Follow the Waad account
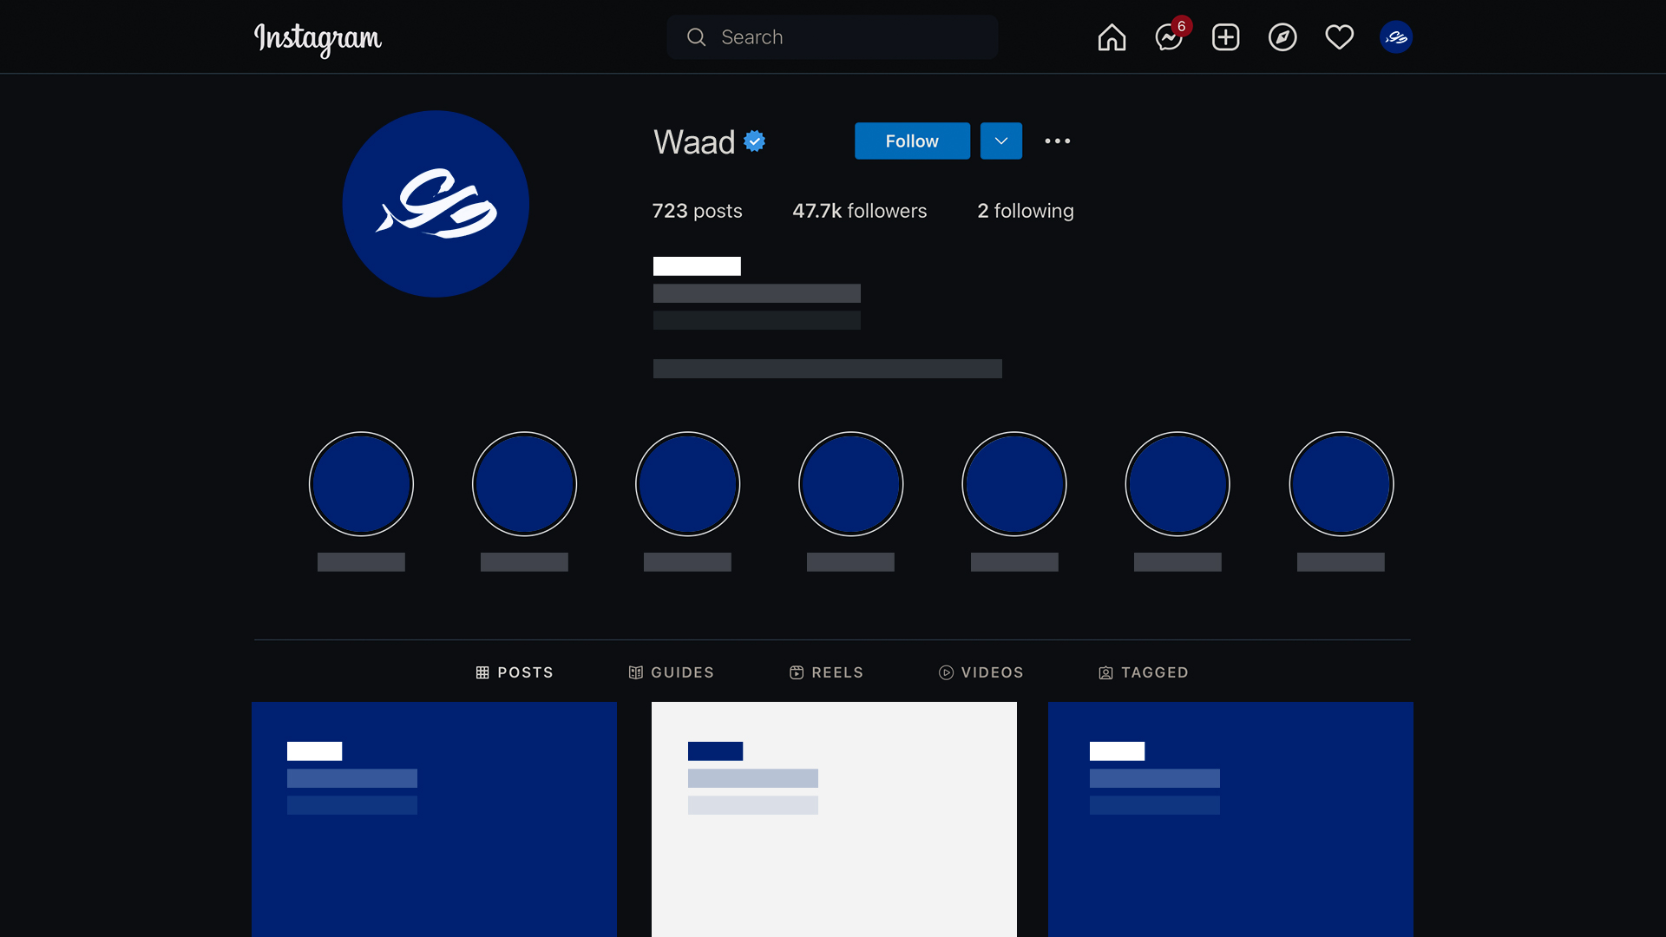Viewport: 1666px width, 937px height. (912, 141)
